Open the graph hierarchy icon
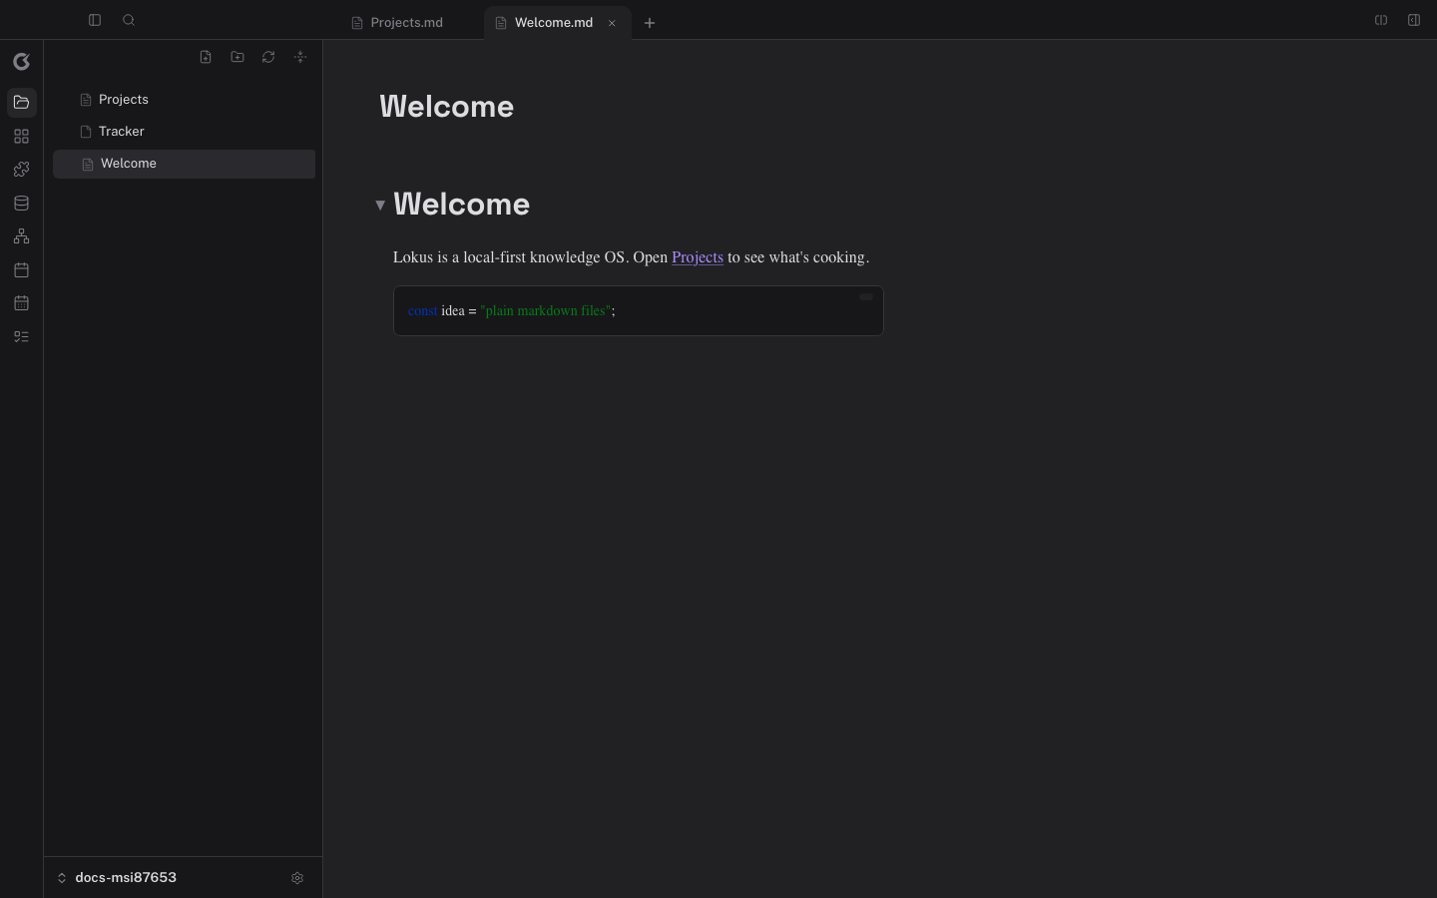This screenshot has height=898, width=1437. (x=22, y=236)
